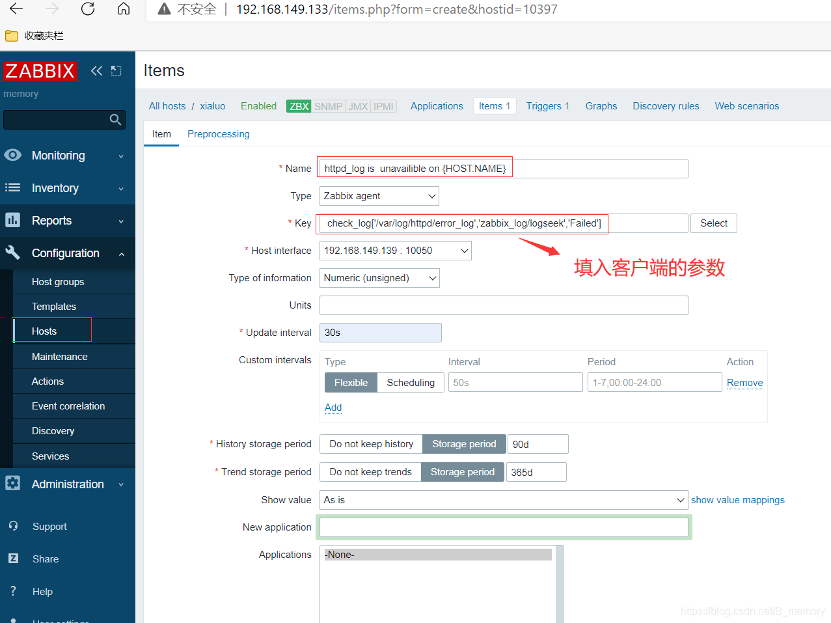The width and height of the screenshot is (831, 623).
Task: Expand the Inventory menu chevron
Action: (x=121, y=189)
